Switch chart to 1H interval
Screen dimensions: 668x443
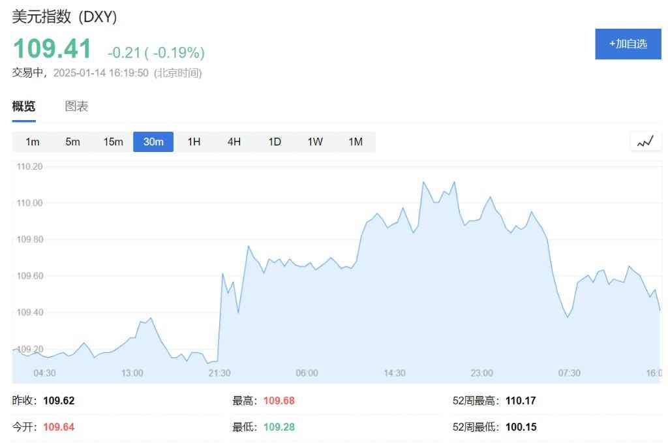[194, 142]
